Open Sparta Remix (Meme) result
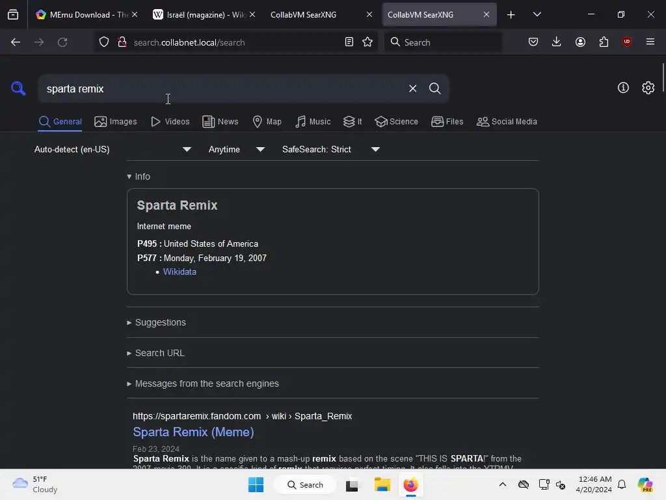 (x=193, y=432)
